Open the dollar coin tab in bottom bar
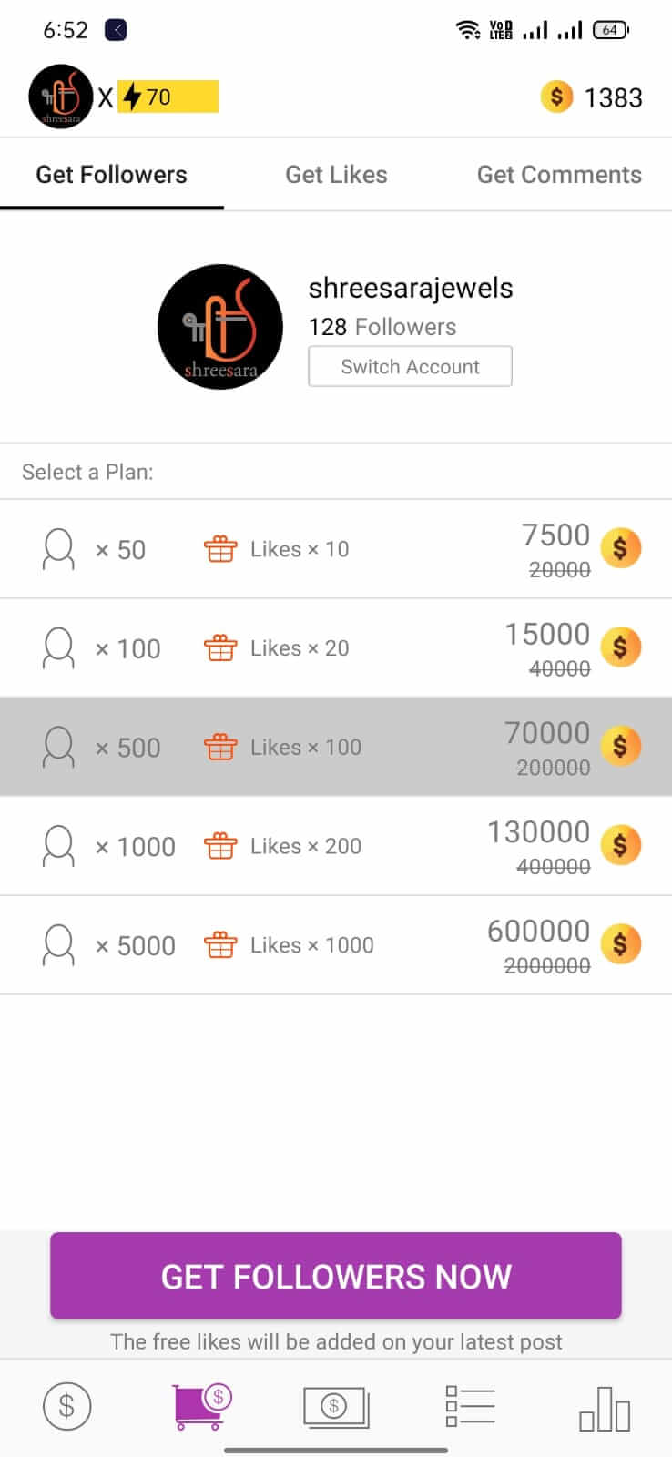 click(x=66, y=1405)
